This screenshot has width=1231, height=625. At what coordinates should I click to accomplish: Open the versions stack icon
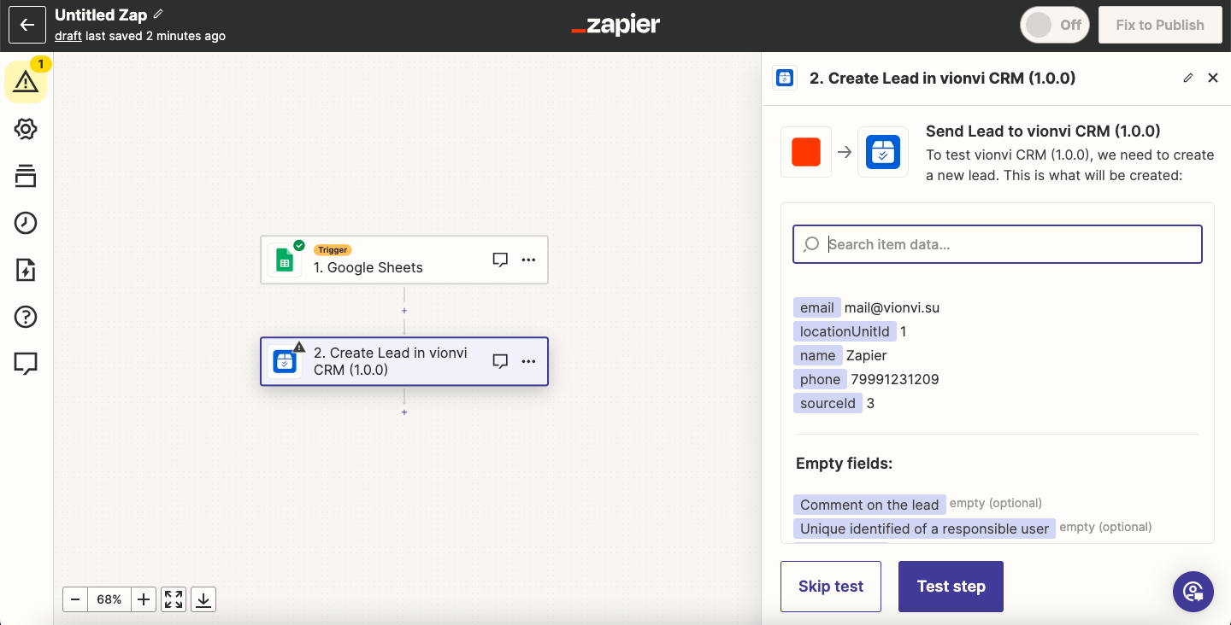(26, 176)
